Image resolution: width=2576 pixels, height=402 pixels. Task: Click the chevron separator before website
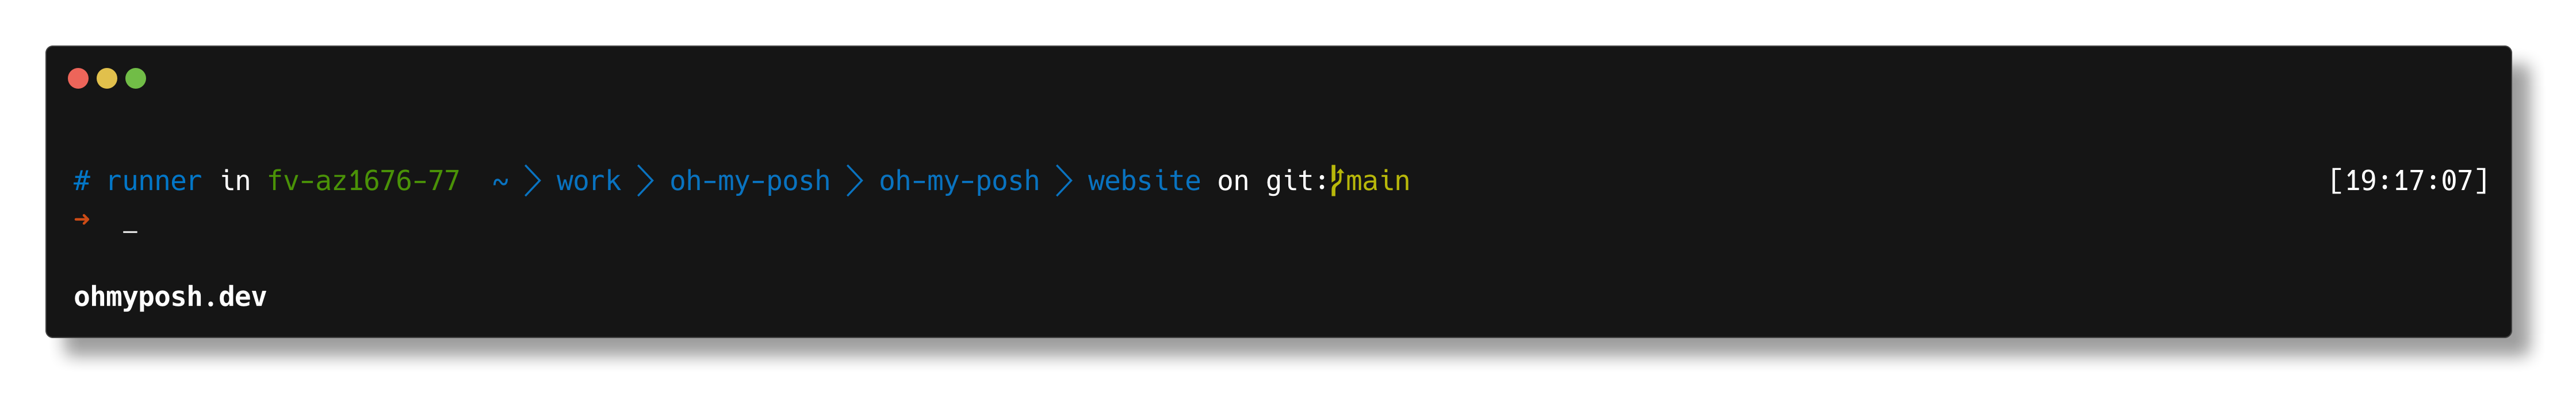pyautogui.click(x=1064, y=181)
